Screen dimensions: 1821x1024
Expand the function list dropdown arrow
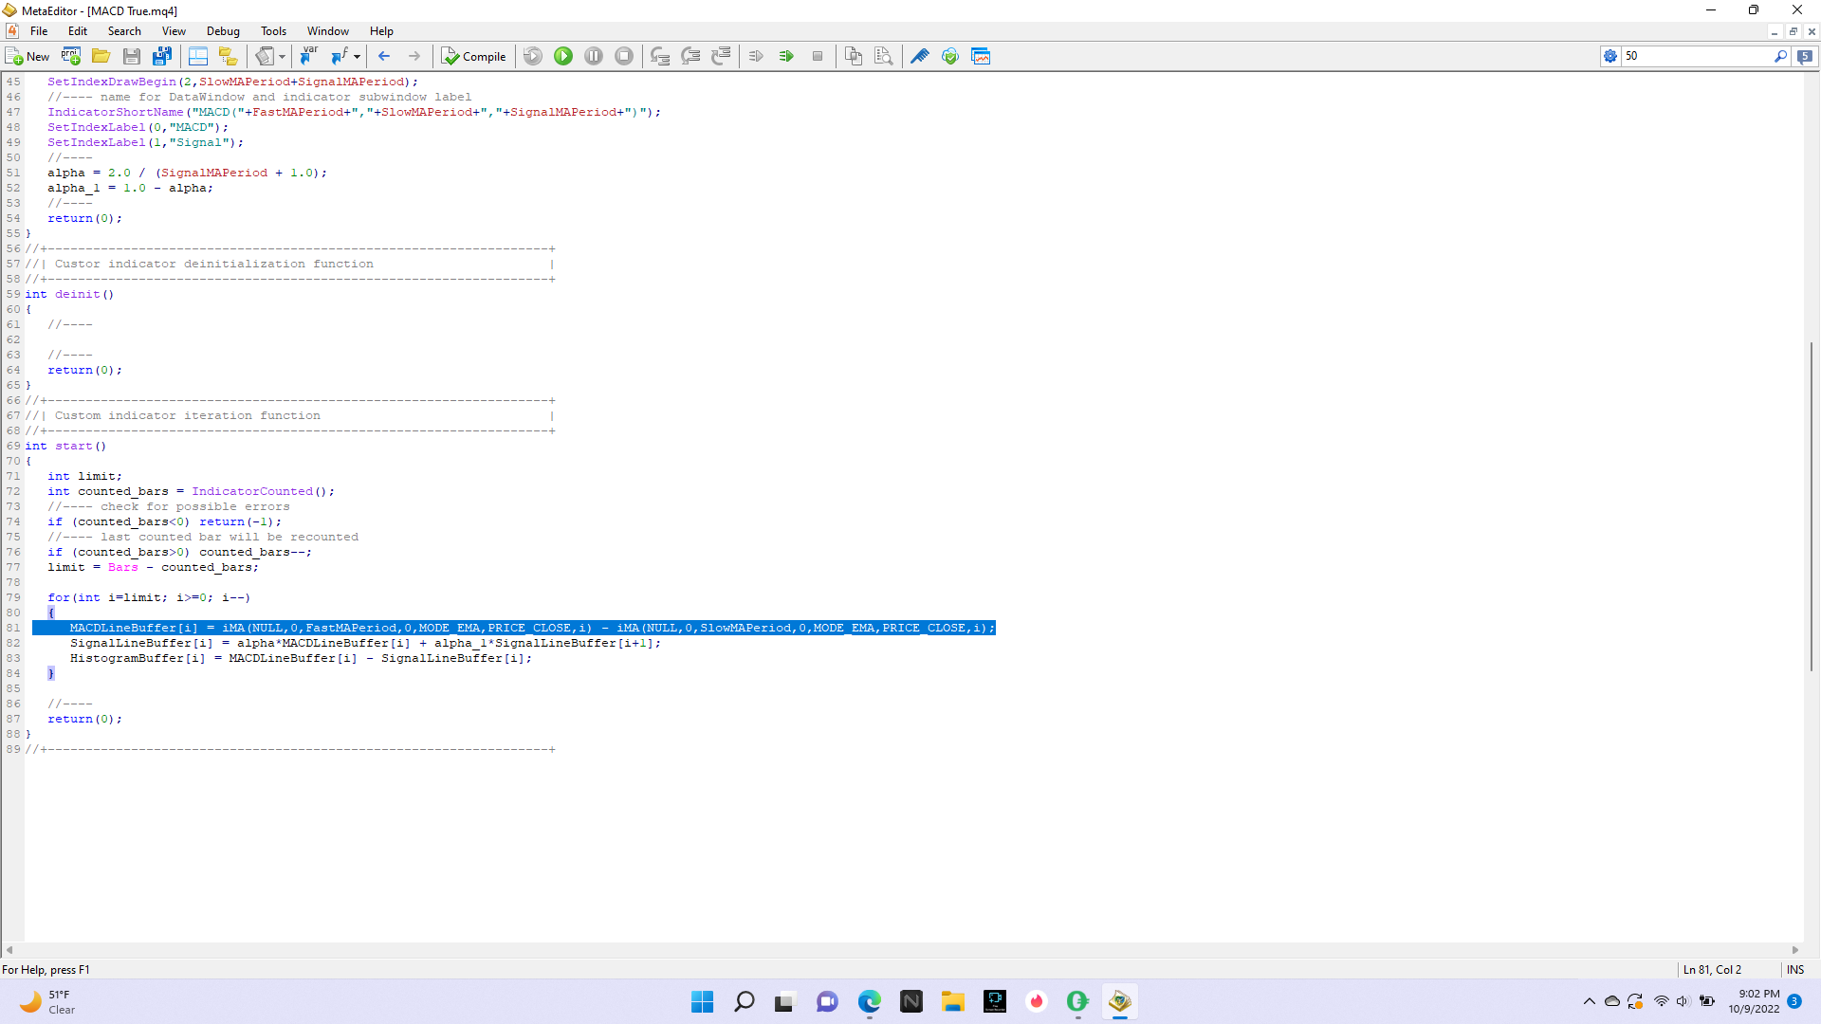click(x=357, y=56)
